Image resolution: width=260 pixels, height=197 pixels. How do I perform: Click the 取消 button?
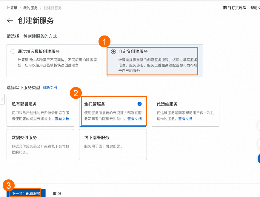(x=57, y=193)
